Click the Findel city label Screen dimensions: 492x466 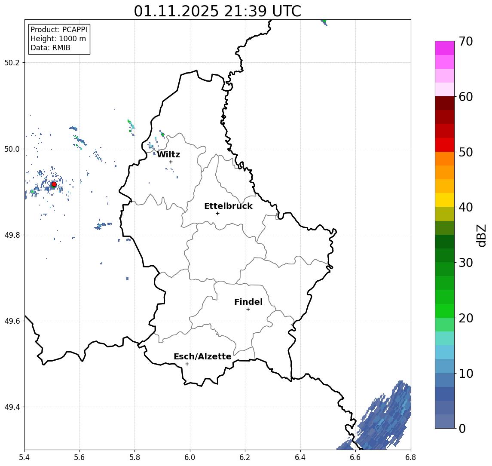[248, 302]
